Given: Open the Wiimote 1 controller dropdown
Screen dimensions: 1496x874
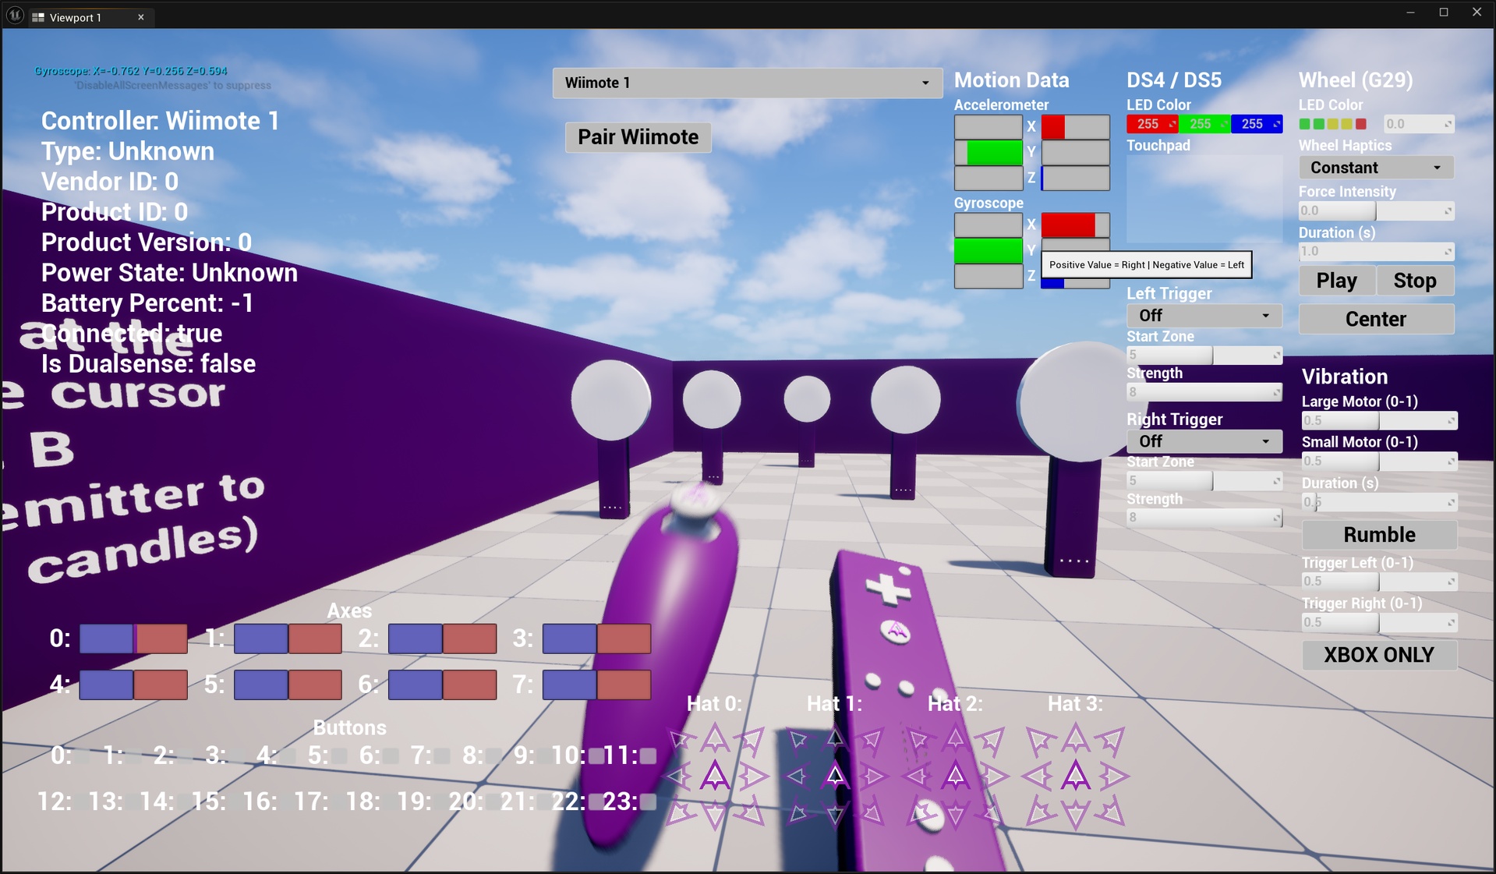Looking at the screenshot, I should 747,83.
